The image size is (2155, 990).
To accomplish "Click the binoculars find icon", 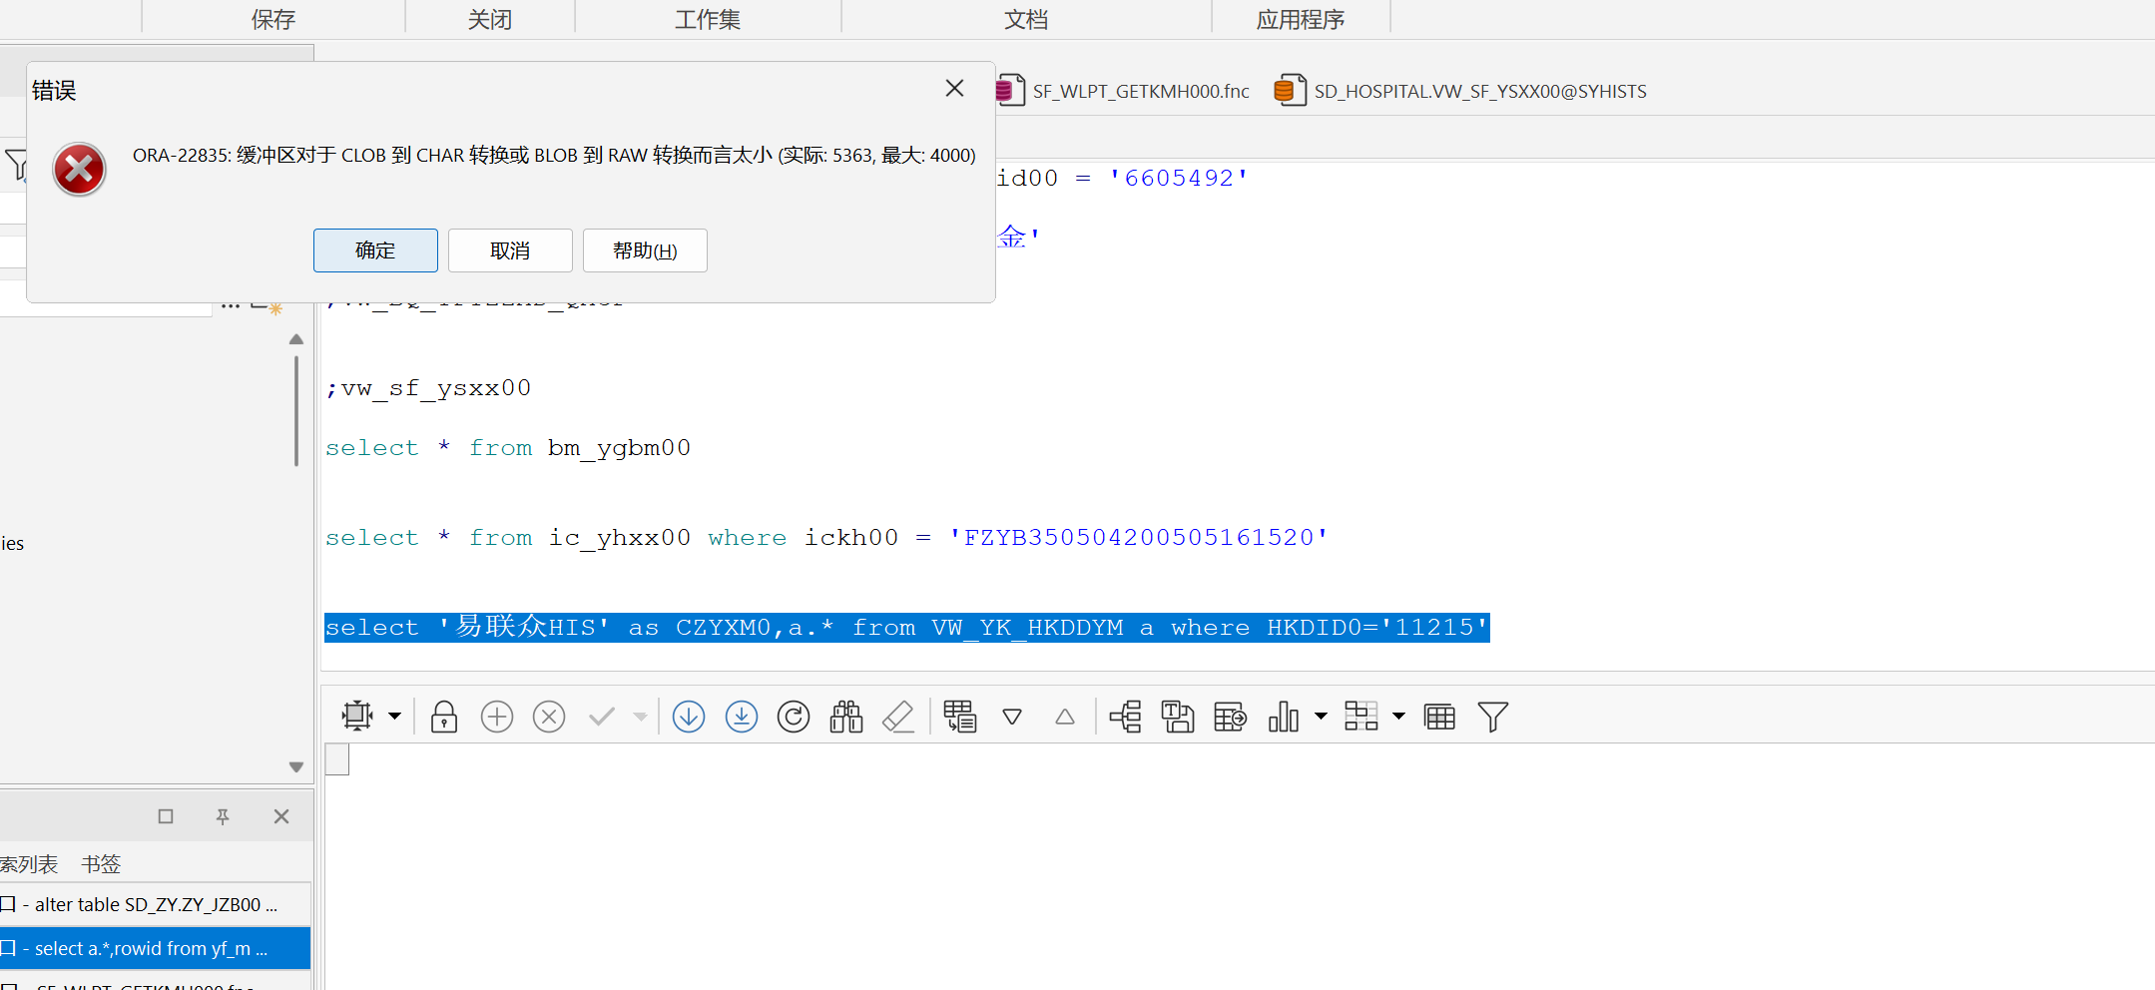I will point(846,717).
